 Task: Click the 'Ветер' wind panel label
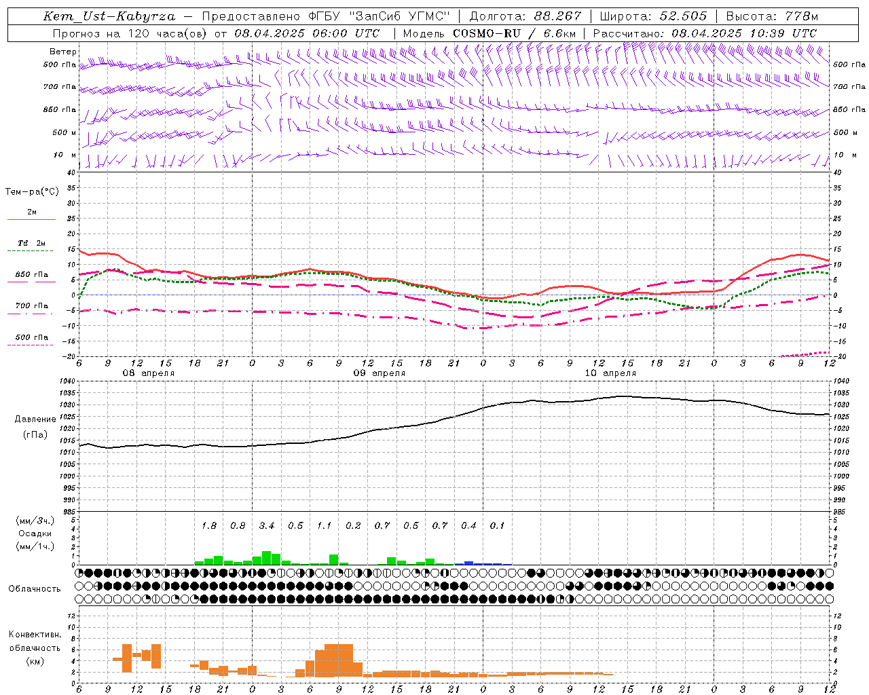[63, 52]
